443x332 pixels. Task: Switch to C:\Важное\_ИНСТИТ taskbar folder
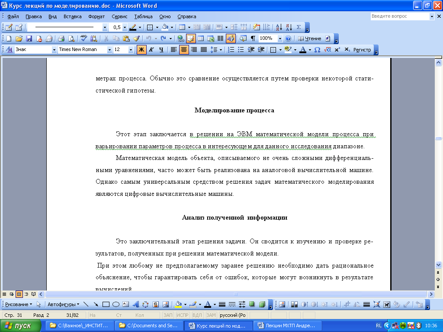pyautogui.click(x=80, y=326)
